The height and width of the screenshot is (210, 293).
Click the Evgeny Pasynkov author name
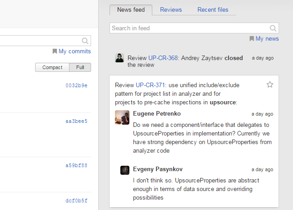[x=158, y=169]
